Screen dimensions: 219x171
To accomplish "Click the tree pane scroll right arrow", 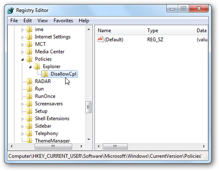I will click(81, 146).
